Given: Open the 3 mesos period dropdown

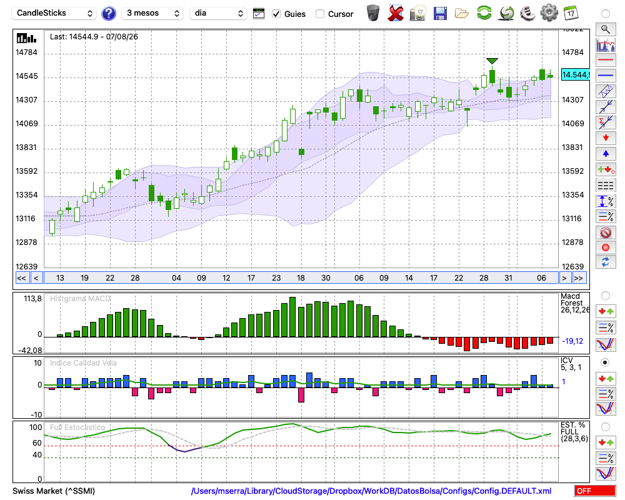Looking at the screenshot, I should point(152,13).
